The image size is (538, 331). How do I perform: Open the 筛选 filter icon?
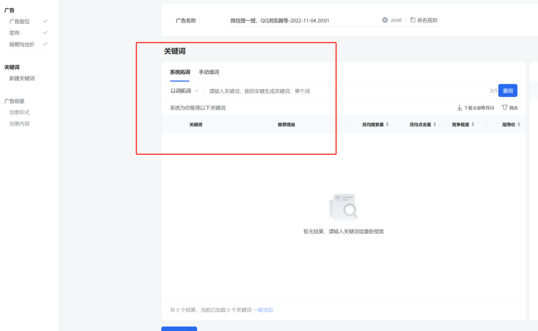(x=505, y=108)
